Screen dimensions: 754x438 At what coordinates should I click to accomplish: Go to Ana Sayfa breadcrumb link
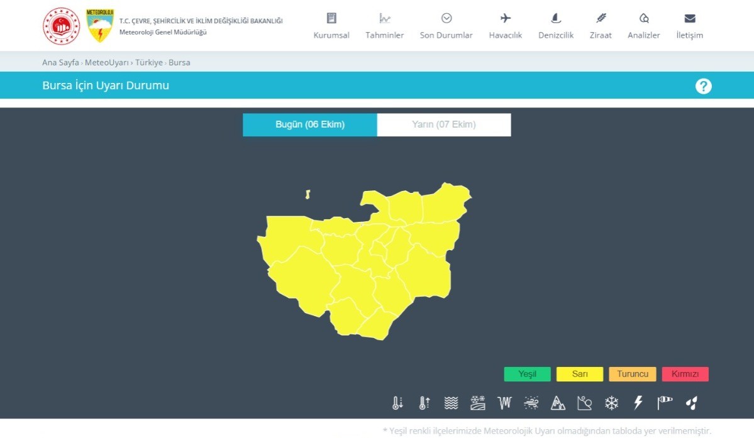60,63
